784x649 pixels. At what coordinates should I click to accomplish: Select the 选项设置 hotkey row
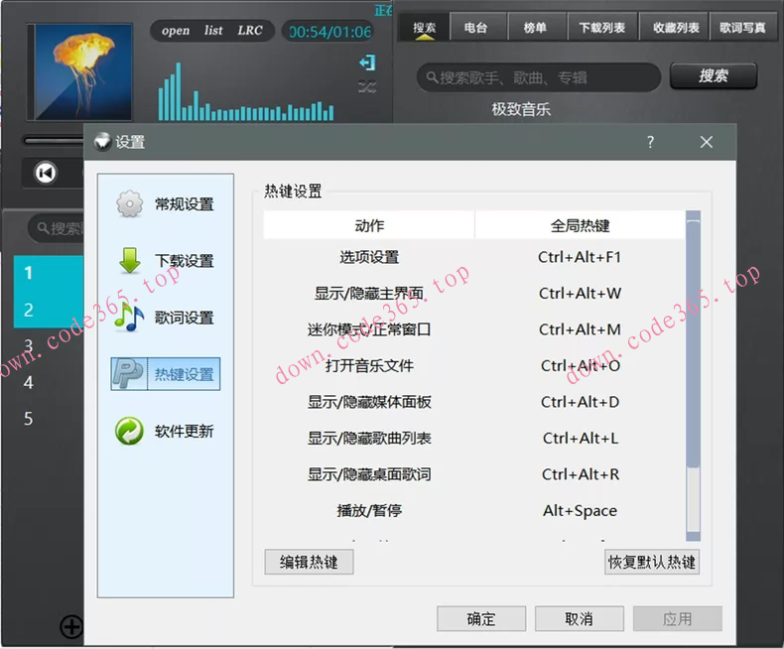coord(474,257)
